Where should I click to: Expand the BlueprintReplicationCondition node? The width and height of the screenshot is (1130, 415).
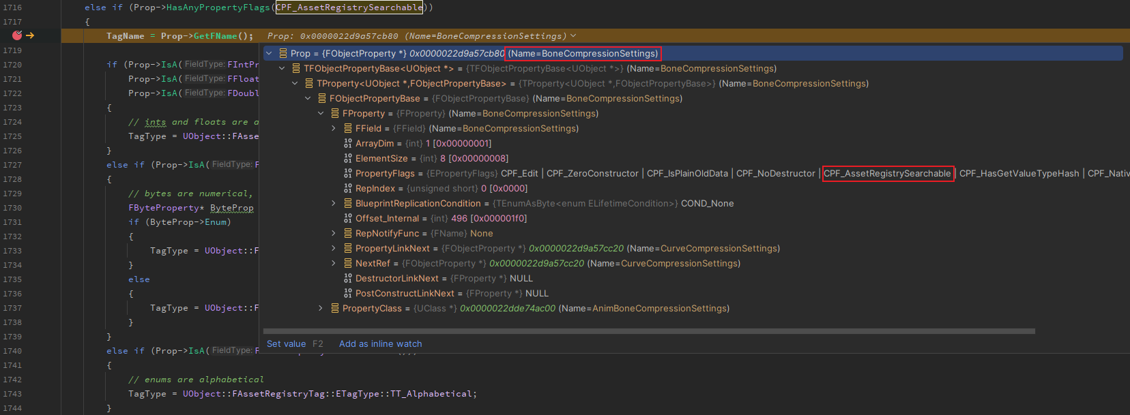coord(334,203)
